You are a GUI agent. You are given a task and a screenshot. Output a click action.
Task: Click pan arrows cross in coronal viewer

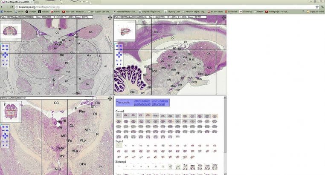pos(5,55)
